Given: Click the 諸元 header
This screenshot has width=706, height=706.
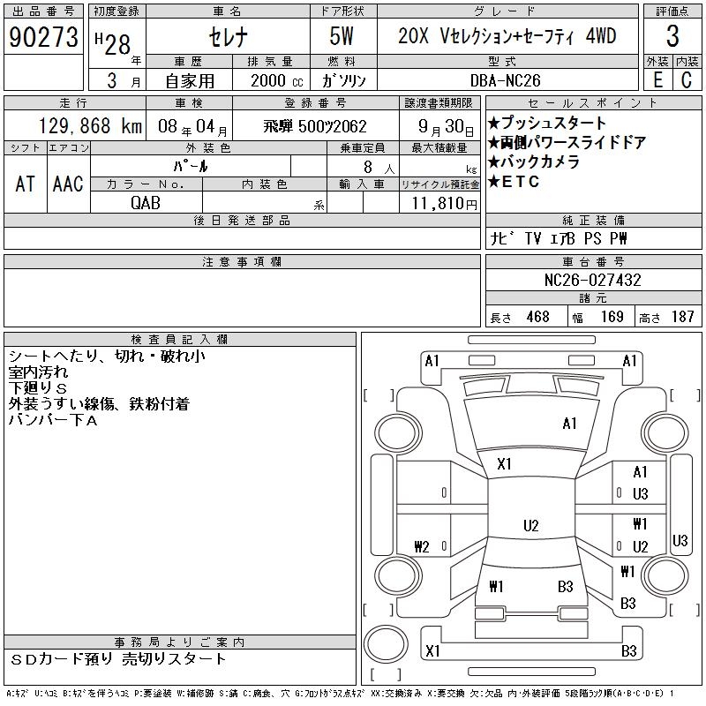Looking at the screenshot, I should click(593, 298).
